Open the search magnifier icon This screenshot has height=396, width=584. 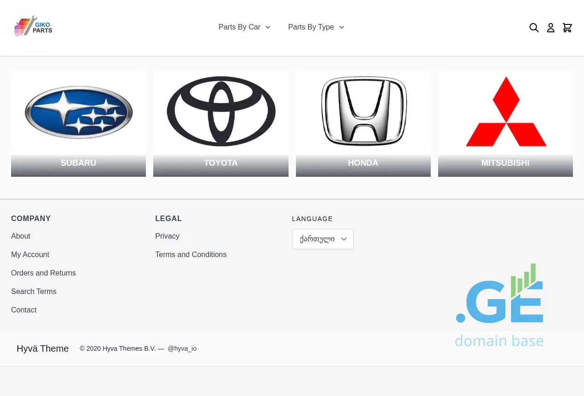[534, 28]
